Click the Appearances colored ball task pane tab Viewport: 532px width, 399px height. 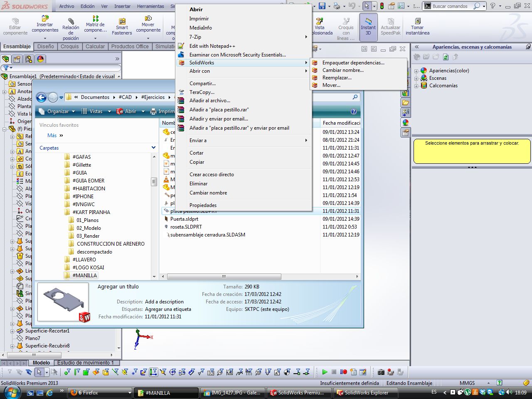coord(406,123)
